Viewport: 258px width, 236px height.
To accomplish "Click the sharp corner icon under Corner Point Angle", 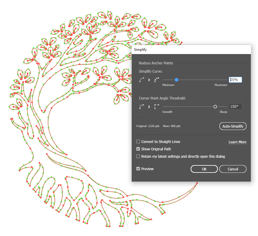I will click(157, 107).
